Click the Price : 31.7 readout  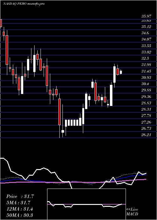pyautogui.click(x=20, y=196)
